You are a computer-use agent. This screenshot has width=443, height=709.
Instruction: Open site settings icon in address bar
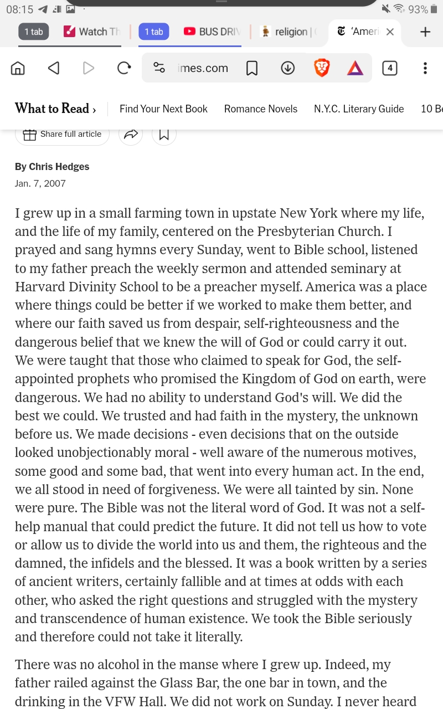tap(159, 68)
